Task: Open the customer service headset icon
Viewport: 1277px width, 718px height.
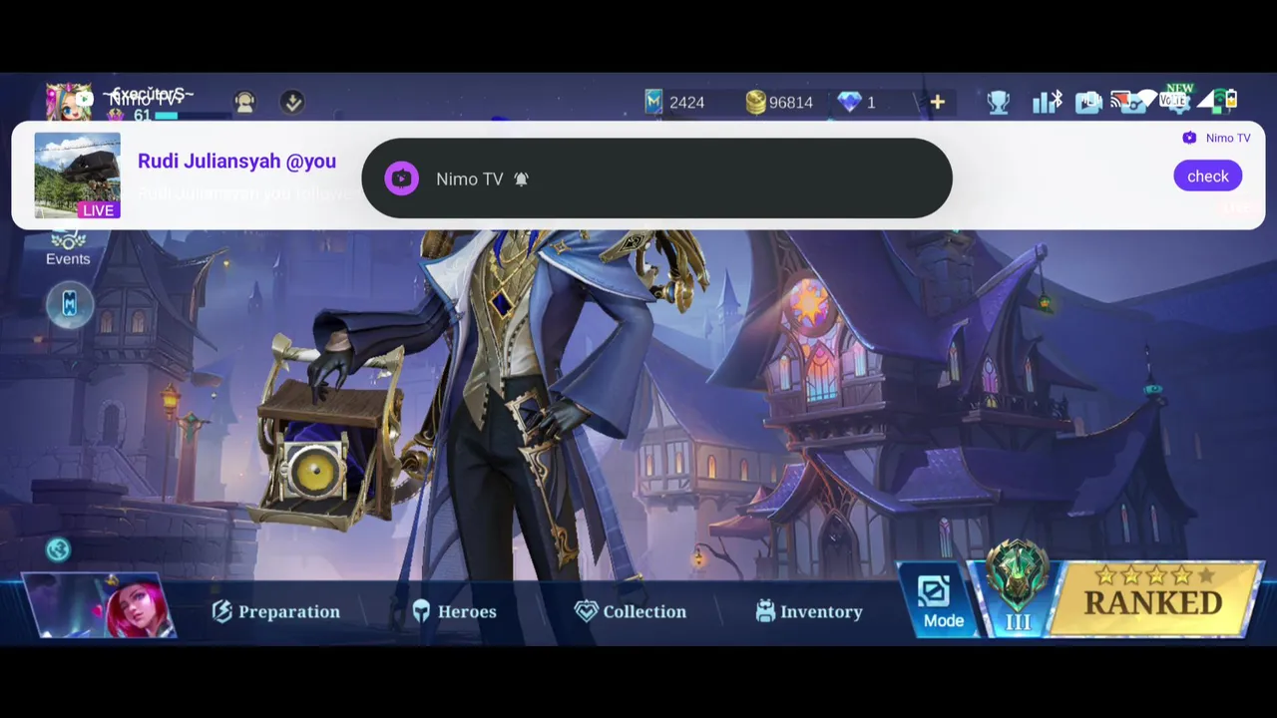Action: coord(244,102)
